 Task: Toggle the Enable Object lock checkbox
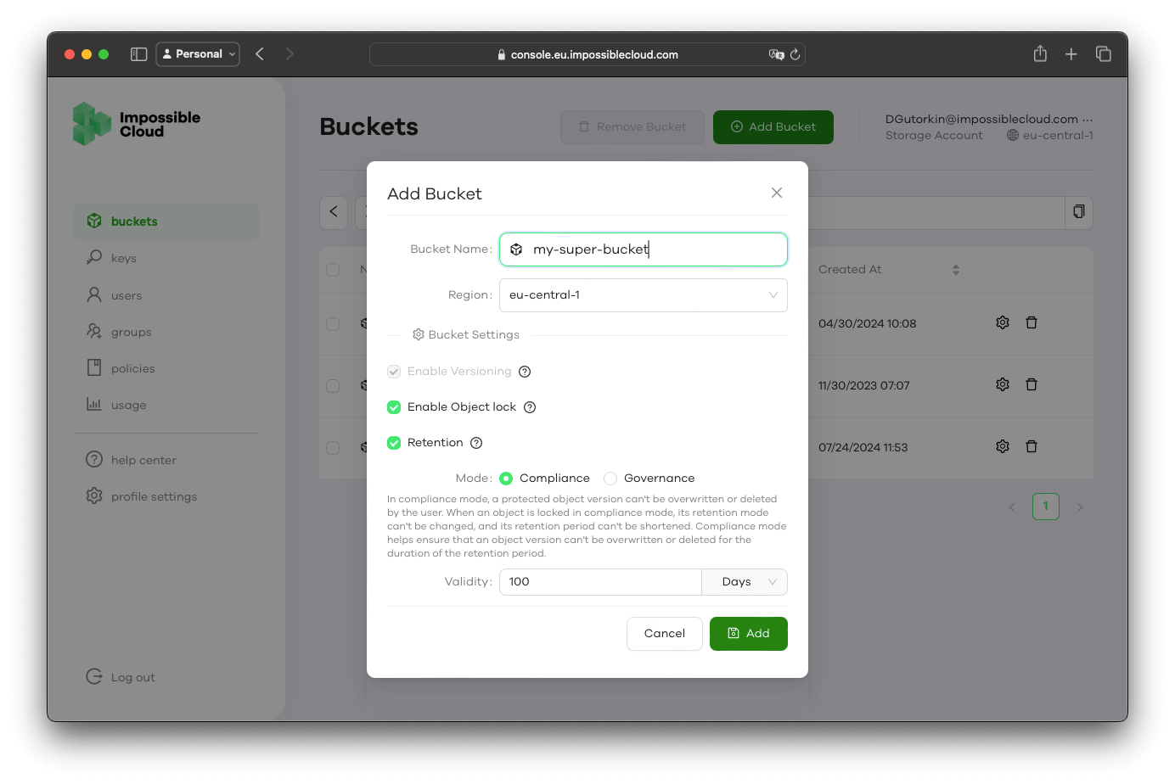(x=393, y=407)
